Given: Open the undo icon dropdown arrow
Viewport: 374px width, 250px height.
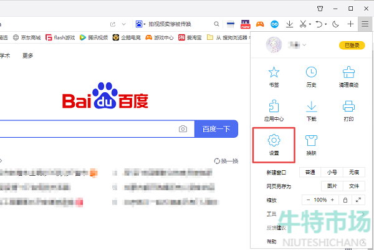Looking at the screenshot, I should [x=325, y=24].
